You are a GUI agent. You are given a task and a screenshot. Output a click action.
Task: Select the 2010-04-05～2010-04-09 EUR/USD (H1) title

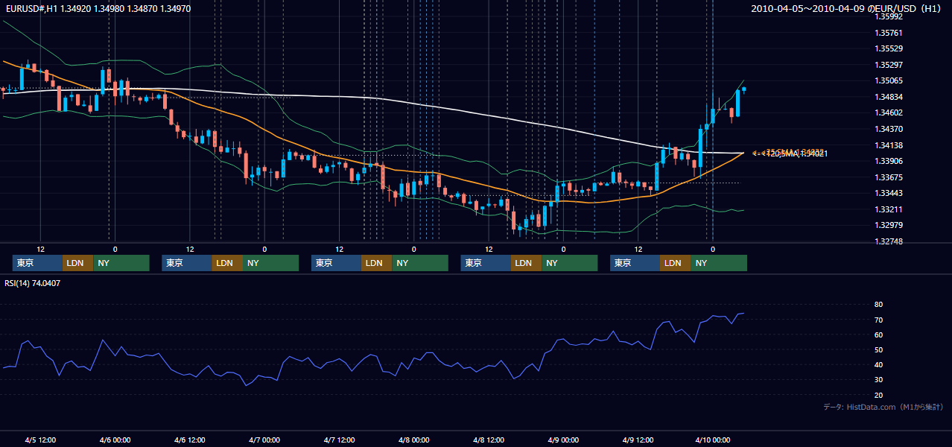tap(848, 9)
